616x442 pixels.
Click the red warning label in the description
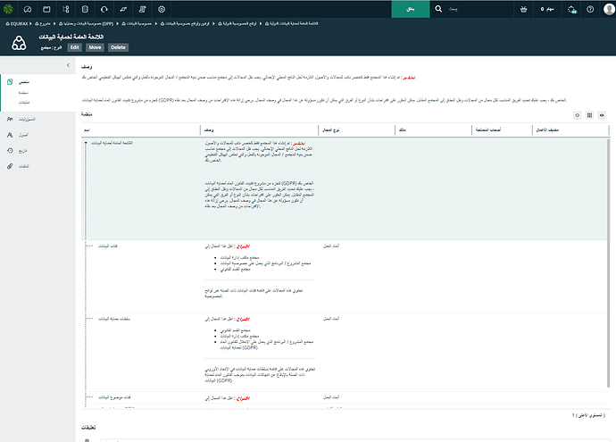click(409, 78)
